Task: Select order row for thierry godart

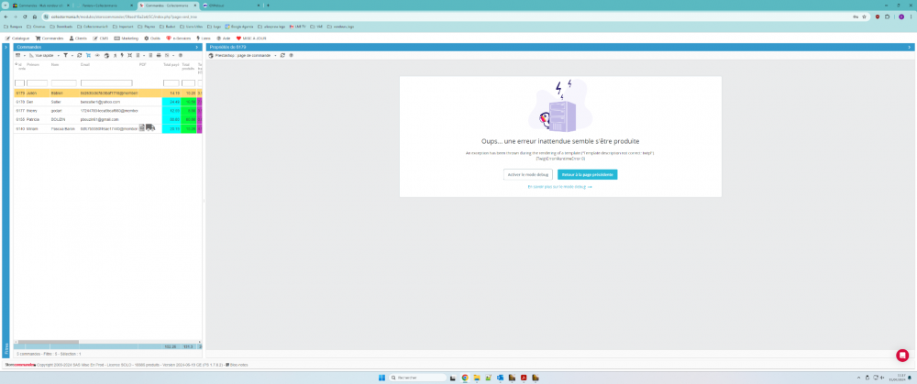Action: tap(108, 111)
